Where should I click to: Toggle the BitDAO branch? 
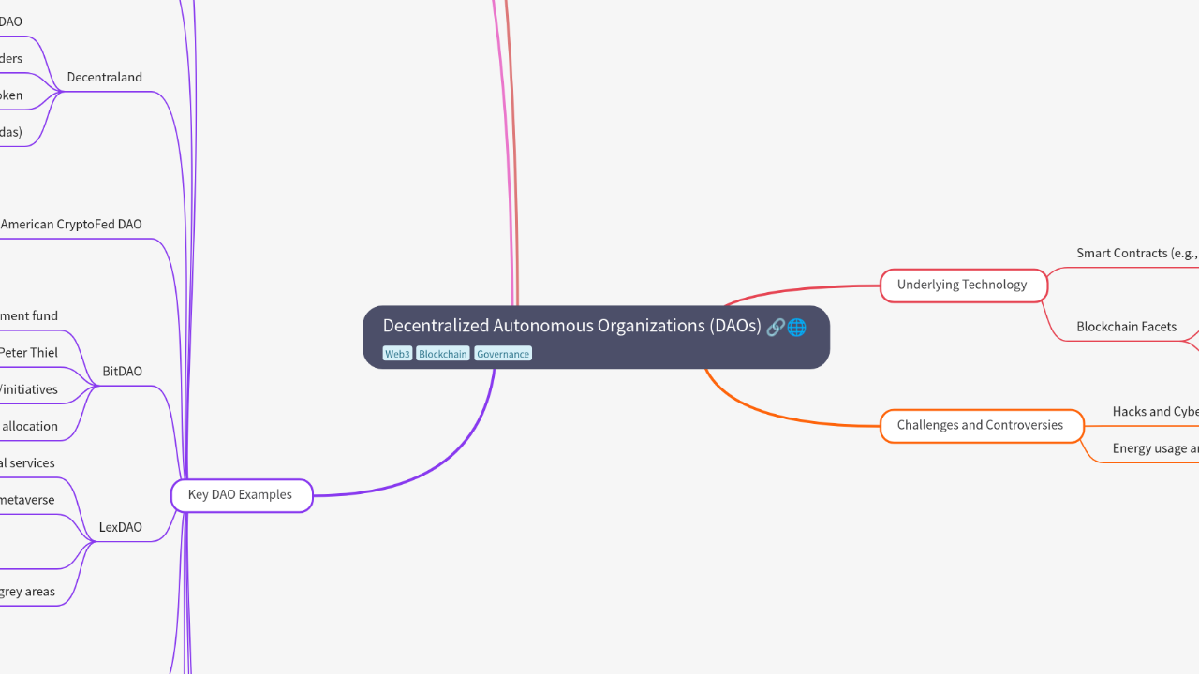pyautogui.click(x=122, y=371)
